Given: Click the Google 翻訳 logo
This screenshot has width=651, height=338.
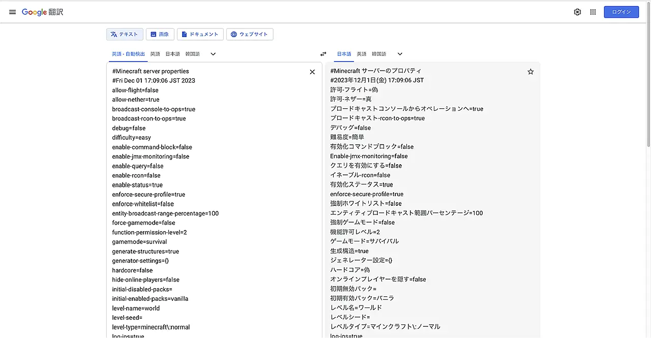Looking at the screenshot, I should pos(42,12).
